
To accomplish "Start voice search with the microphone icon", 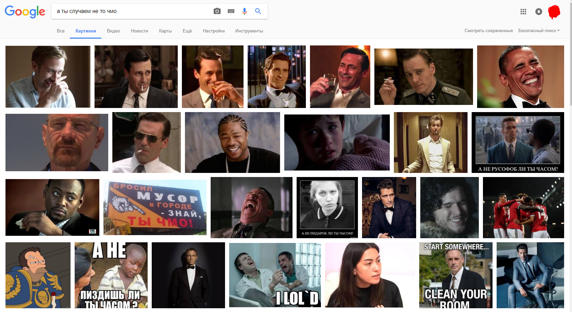I will pos(245,11).
